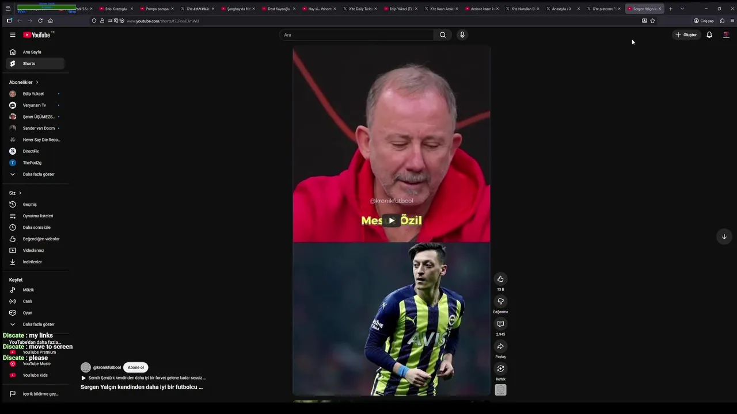The width and height of the screenshot is (737, 414).
Task: Select Shorts in the sidebar
Action: (35, 63)
